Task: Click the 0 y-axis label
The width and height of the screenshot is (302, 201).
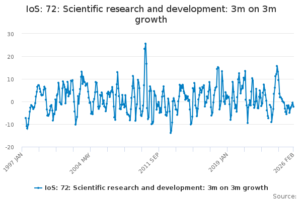Action: (12, 102)
